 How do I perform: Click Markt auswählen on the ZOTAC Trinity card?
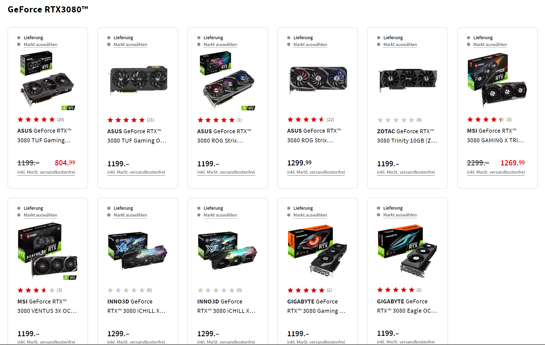400,45
